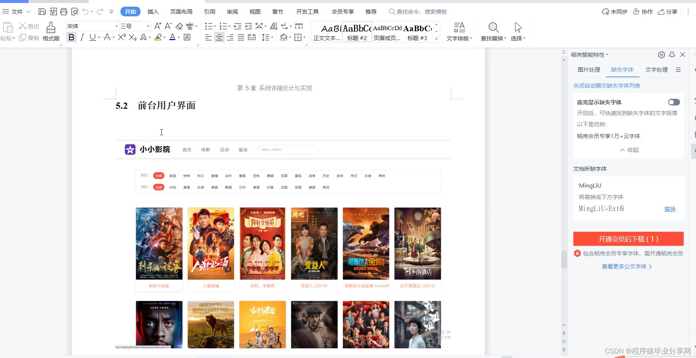Viewport: 696px width, 358px height.
Task: Toggle Bold formatting
Action: click(71, 37)
